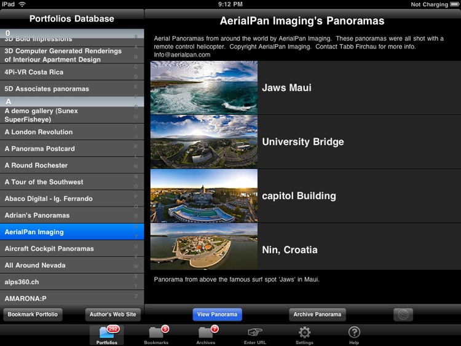
Task: Open Aircraft Cockpit Panoramas portfolio
Action: tap(72, 249)
